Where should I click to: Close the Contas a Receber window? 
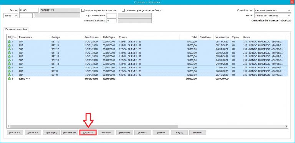click(x=292, y=2)
